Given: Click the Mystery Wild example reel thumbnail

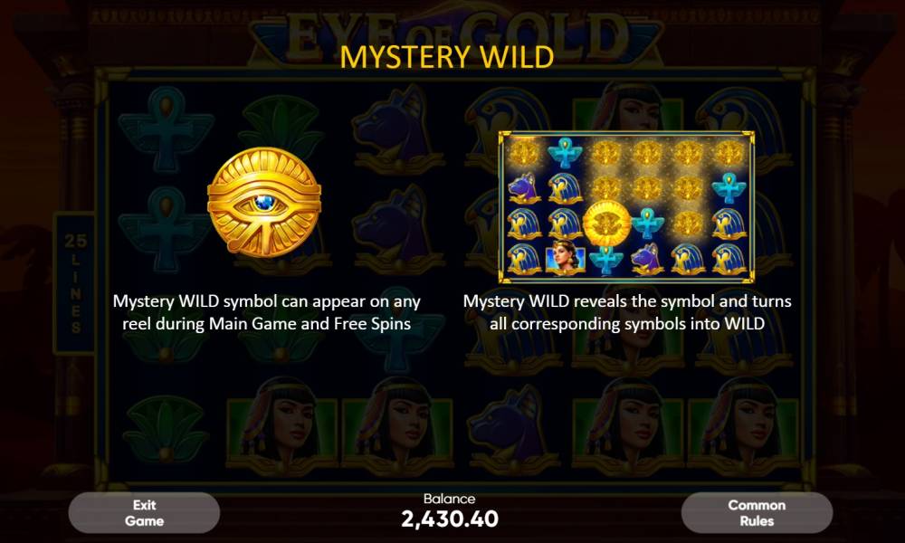Looking at the screenshot, I should pos(626,207).
